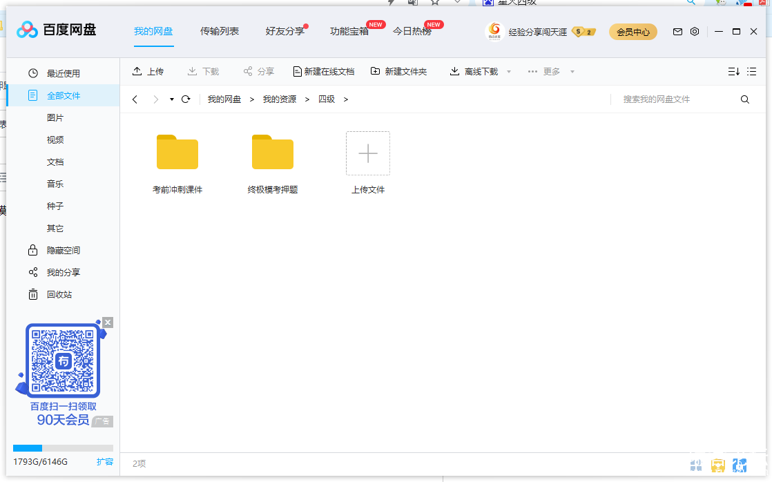Toggle the list view mode icon
Viewport: 772px width, 482px height.
click(752, 72)
